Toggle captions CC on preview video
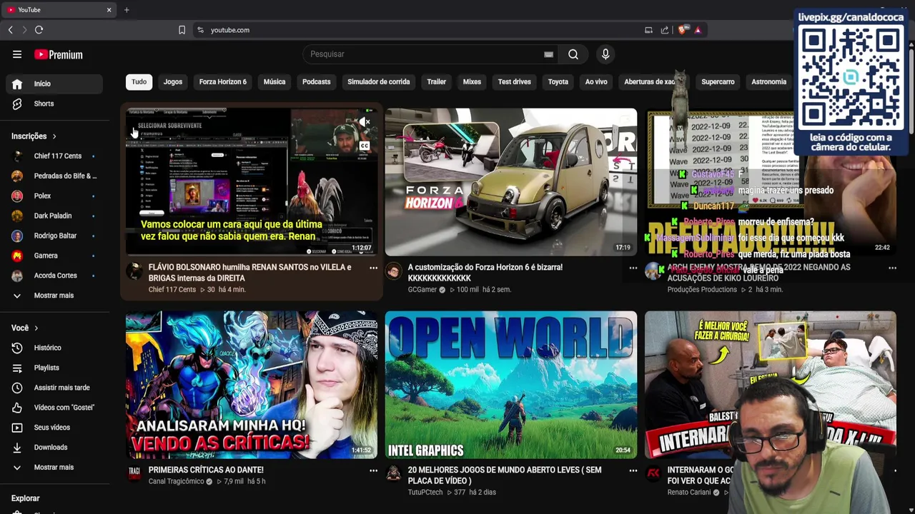Viewport: 915px width, 514px height. click(364, 146)
